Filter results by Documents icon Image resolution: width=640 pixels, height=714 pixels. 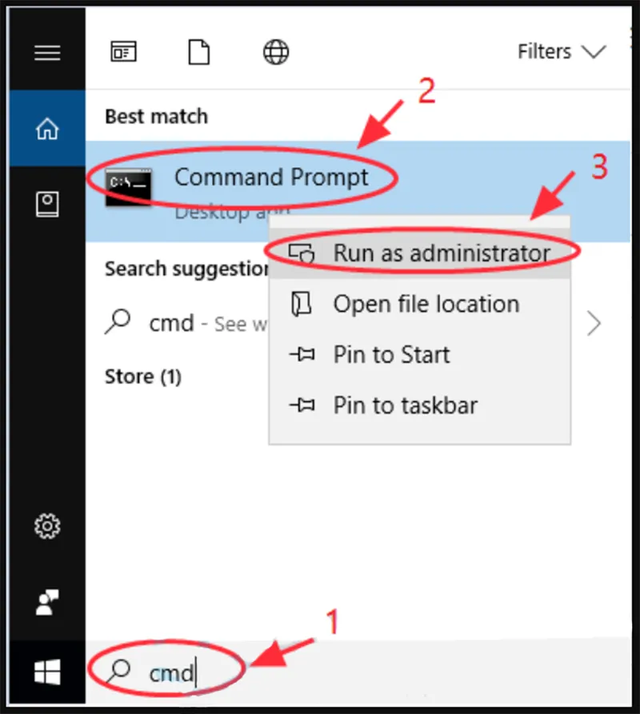tap(198, 53)
